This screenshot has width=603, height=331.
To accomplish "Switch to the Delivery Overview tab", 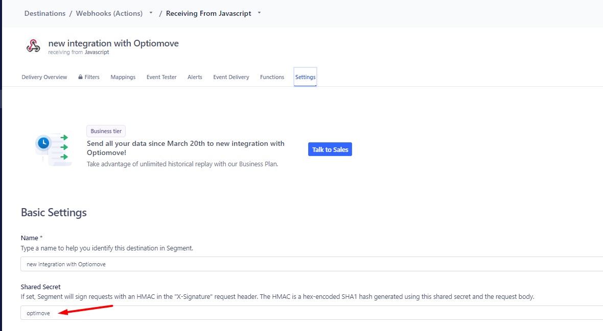I will 44,77.
